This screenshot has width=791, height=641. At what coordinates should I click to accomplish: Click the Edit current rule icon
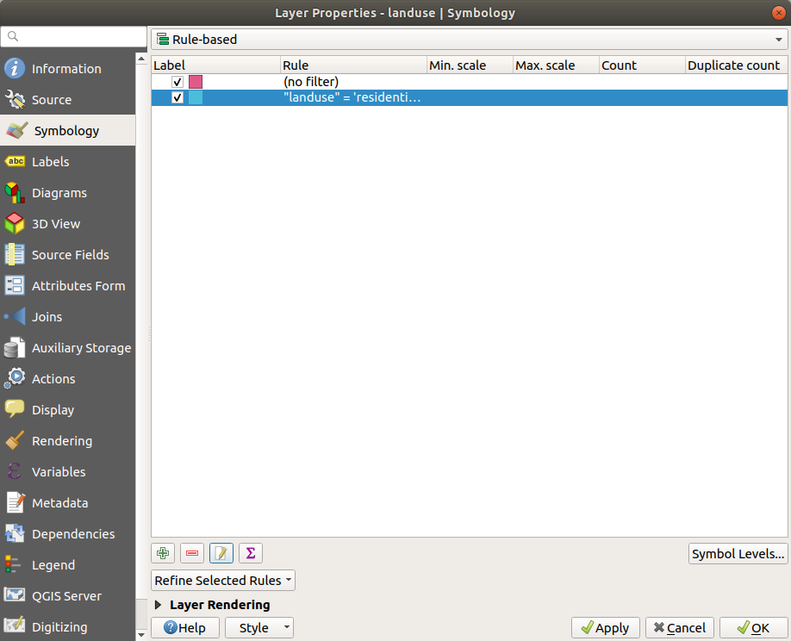pos(221,553)
